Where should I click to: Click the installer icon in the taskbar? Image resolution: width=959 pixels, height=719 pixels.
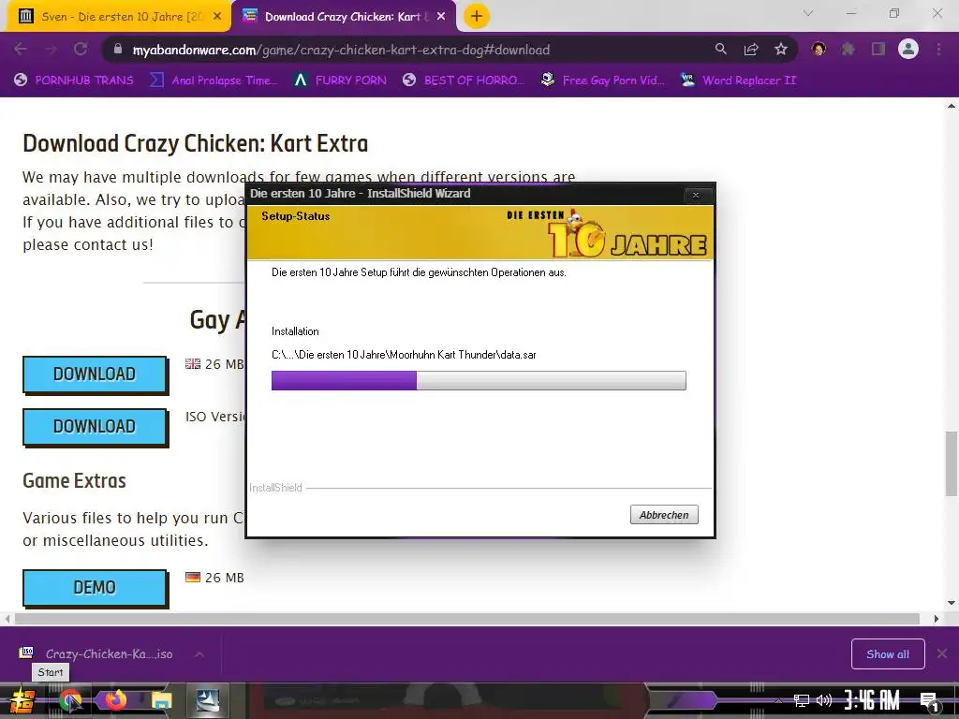coord(207,700)
